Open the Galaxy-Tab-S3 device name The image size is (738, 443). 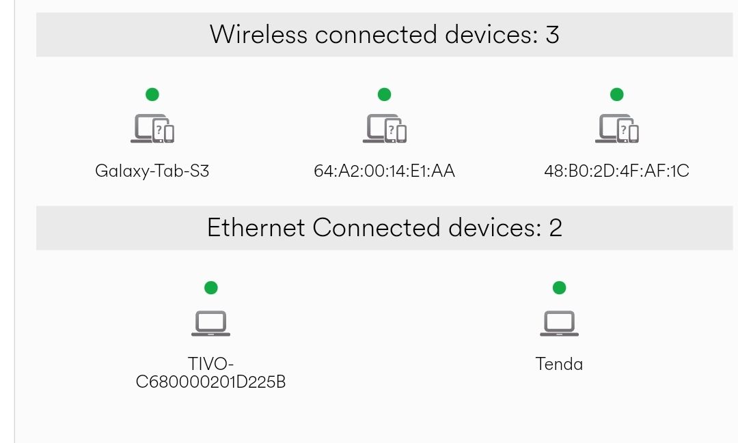(152, 171)
